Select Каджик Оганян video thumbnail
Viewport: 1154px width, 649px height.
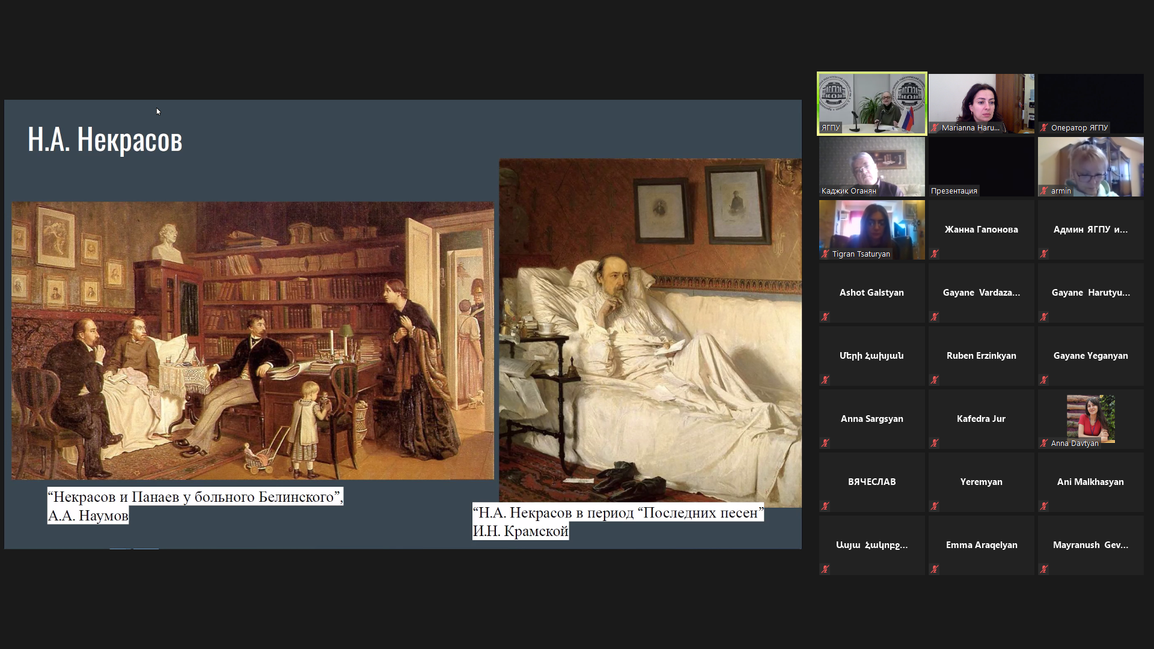[x=872, y=165]
